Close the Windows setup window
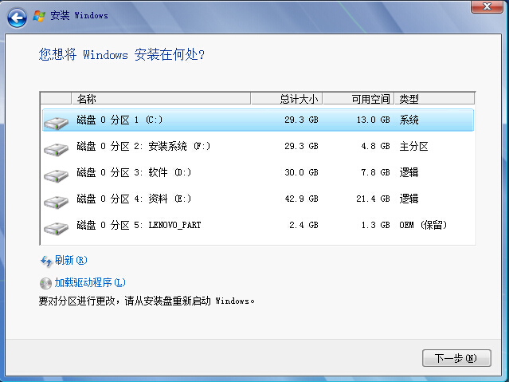Image resolution: width=509 pixels, height=382 pixels. [x=487, y=6]
